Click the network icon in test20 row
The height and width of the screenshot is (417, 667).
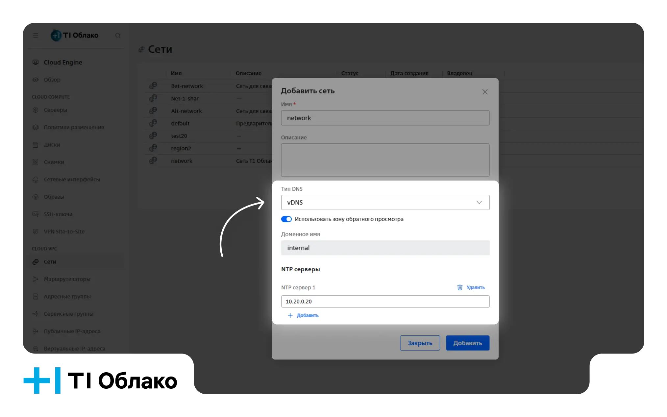tap(153, 135)
